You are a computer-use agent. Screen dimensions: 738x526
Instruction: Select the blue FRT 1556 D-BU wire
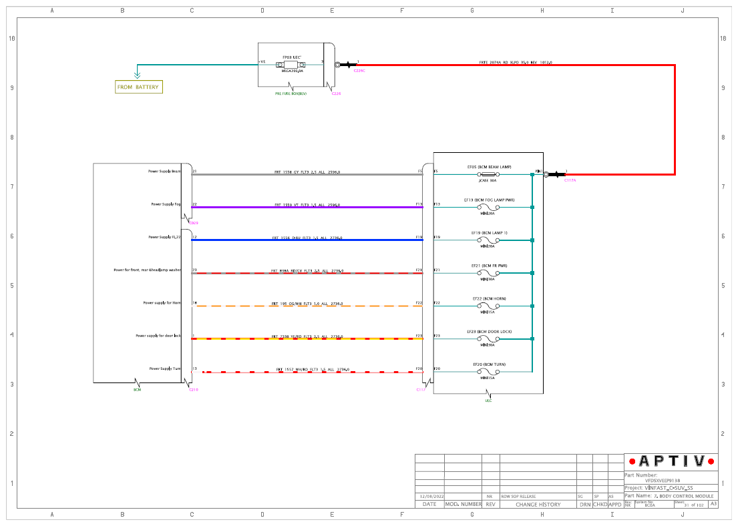click(x=307, y=240)
